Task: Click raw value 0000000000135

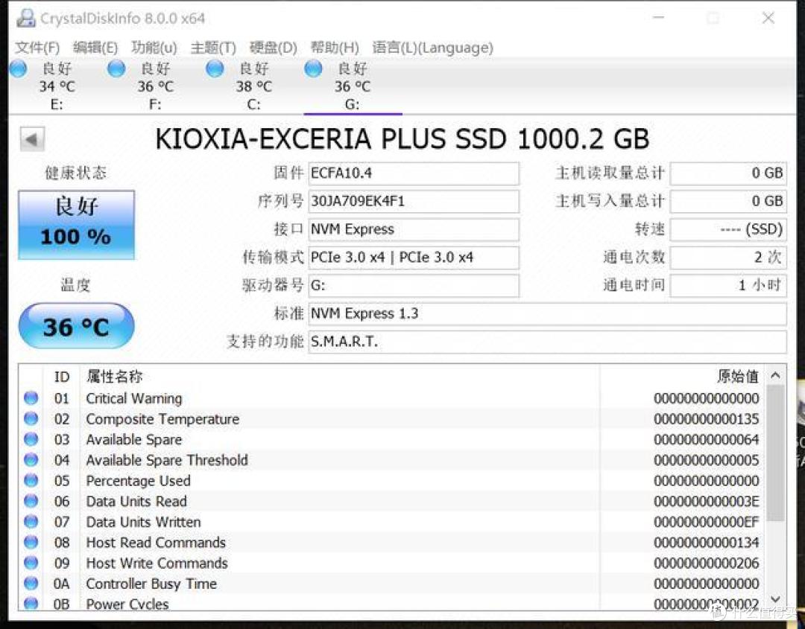Action: click(x=707, y=419)
